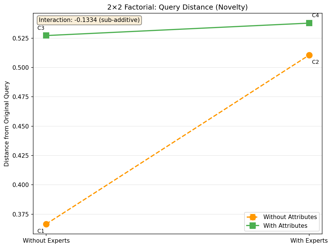Click the C1 text label

point(41,231)
